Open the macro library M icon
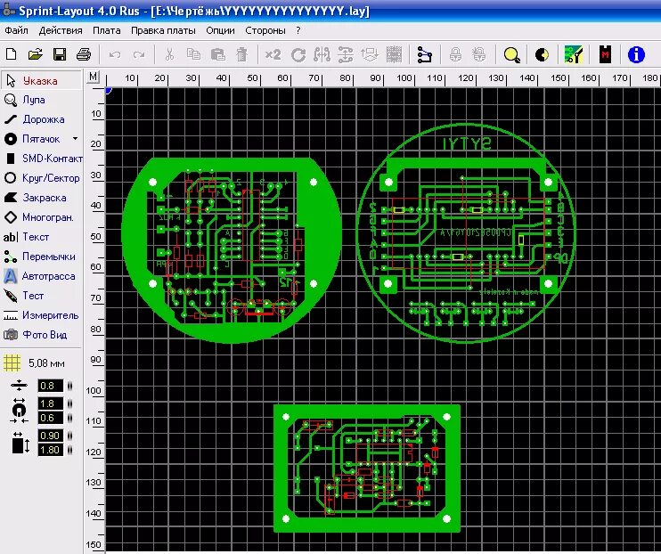661x554 pixels. click(x=606, y=54)
